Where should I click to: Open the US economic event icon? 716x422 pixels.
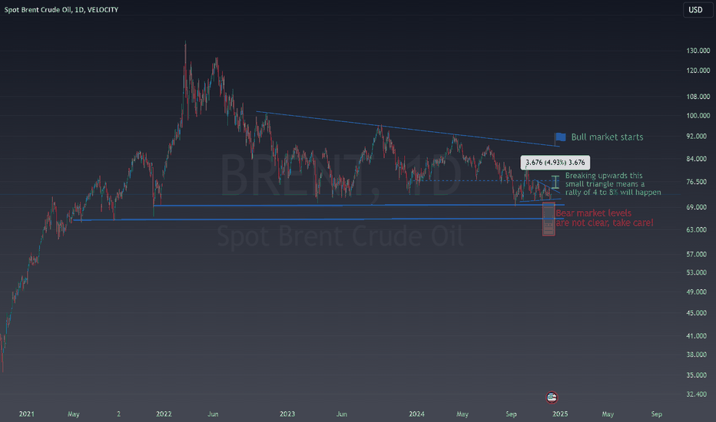(552, 397)
